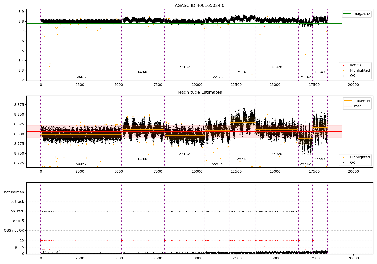Click the vertical 'dr' axis label
The width and height of the screenshot is (377, 264).
click(x=16, y=247)
